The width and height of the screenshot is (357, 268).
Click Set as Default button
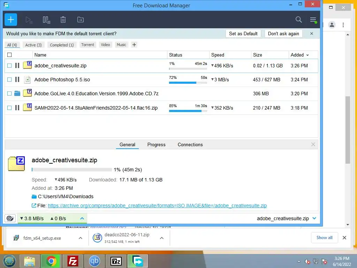(243, 33)
